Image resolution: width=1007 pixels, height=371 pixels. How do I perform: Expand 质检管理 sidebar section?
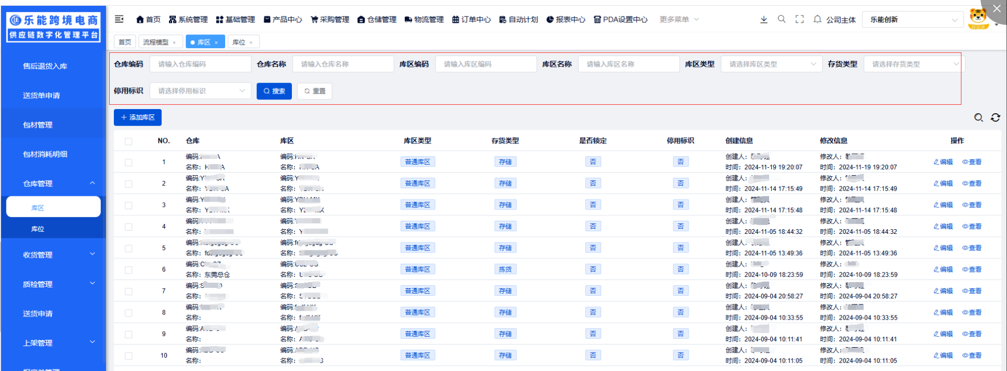point(54,284)
